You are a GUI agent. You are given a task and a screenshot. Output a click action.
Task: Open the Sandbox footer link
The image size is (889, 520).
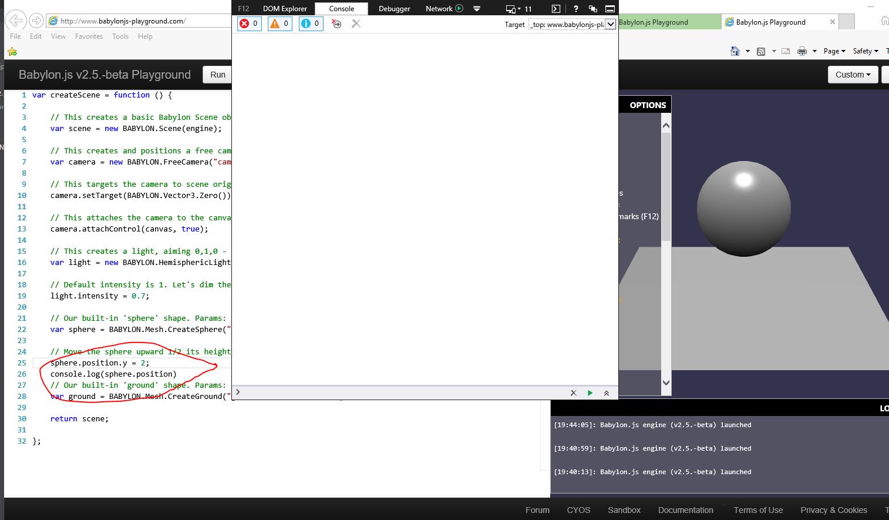tap(624, 510)
